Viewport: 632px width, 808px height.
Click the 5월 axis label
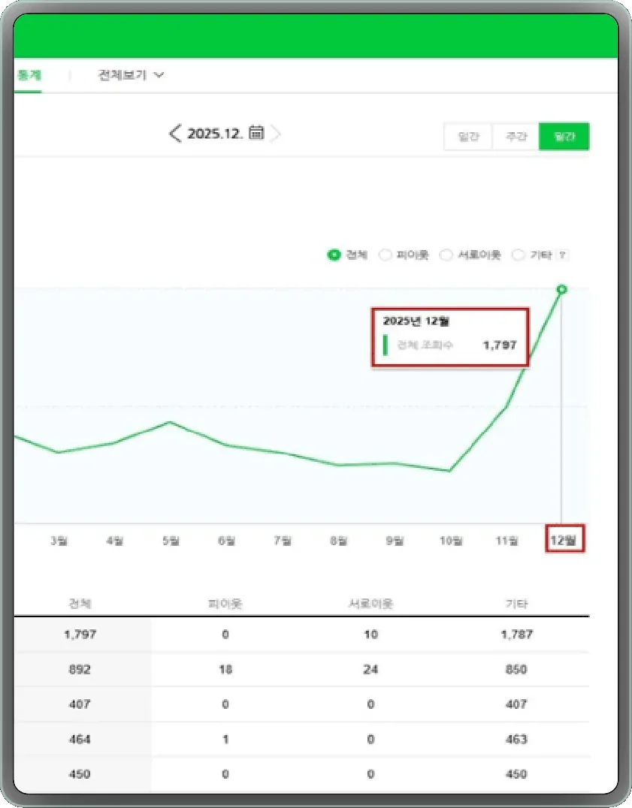click(171, 541)
